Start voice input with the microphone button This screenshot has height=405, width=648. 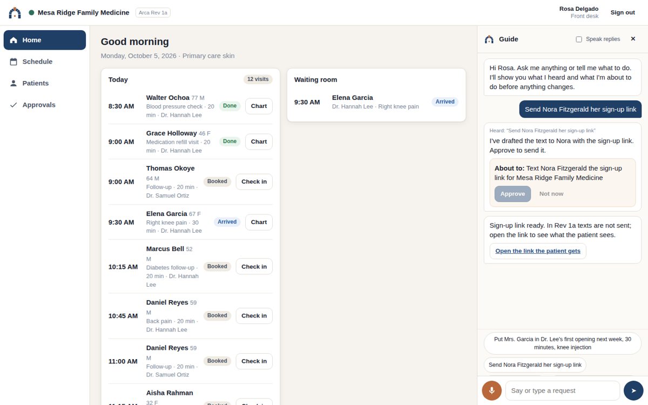click(x=492, y=390)
